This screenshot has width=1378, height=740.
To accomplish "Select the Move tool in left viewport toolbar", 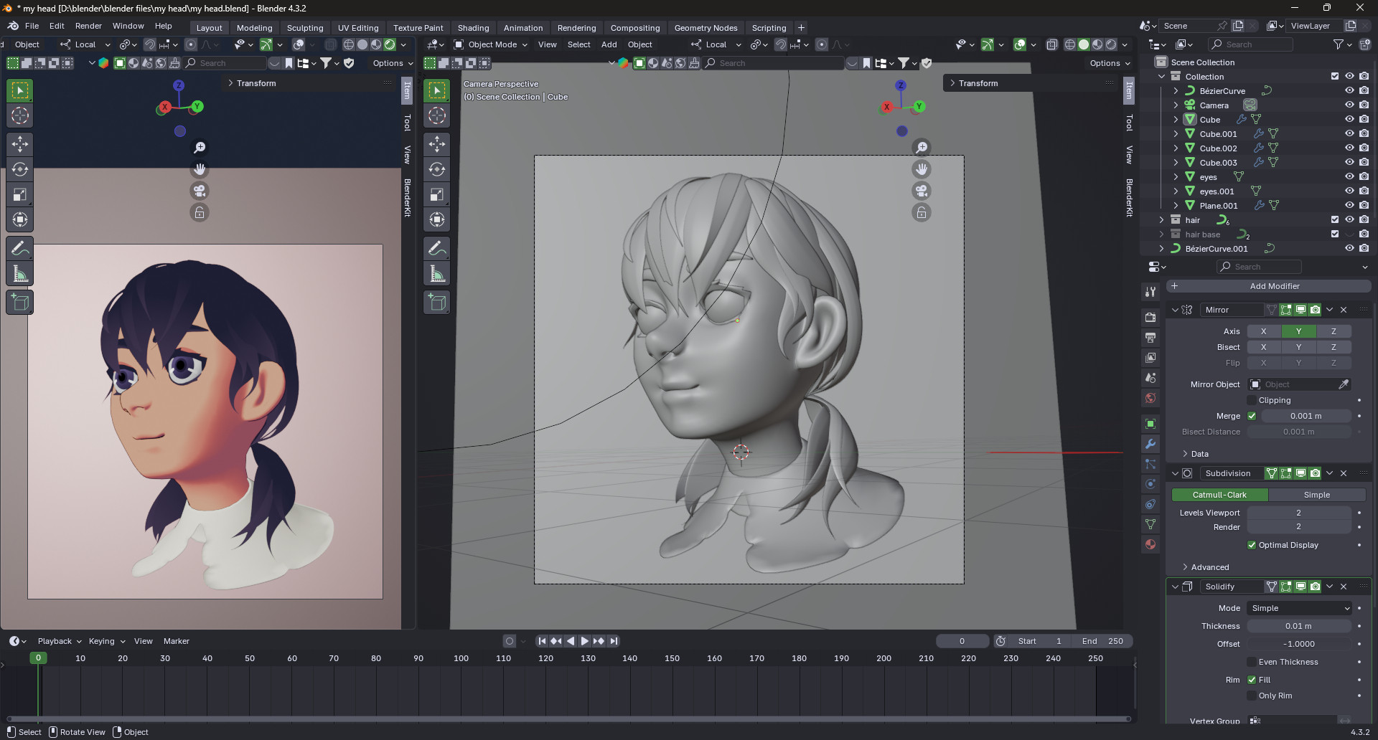I will click(x=20, y=144).
